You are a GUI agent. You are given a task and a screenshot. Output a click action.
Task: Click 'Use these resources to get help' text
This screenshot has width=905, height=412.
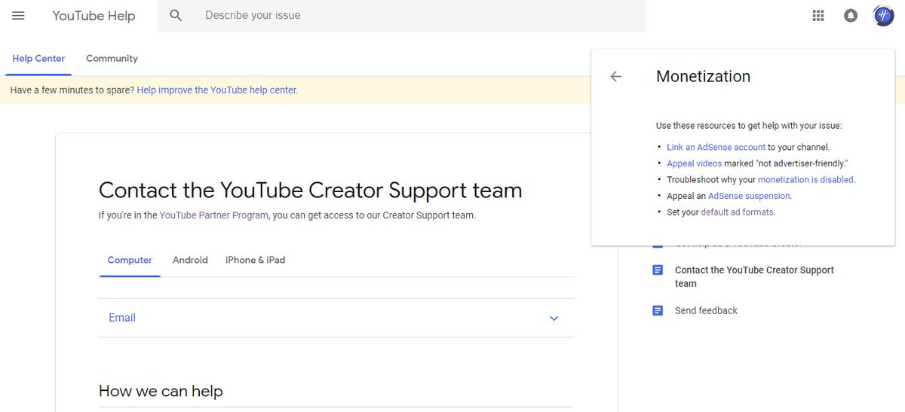(748, 126)
